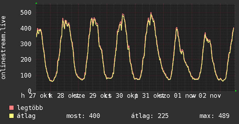
Task: Click the y-axis label 100
Action: click(26, 75)
